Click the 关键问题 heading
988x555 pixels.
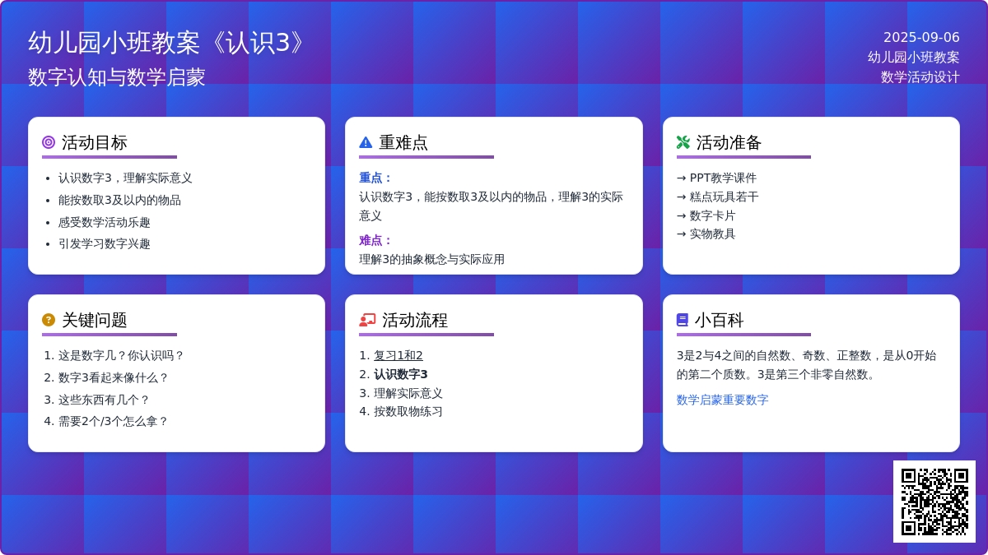[x=95, y=320]
